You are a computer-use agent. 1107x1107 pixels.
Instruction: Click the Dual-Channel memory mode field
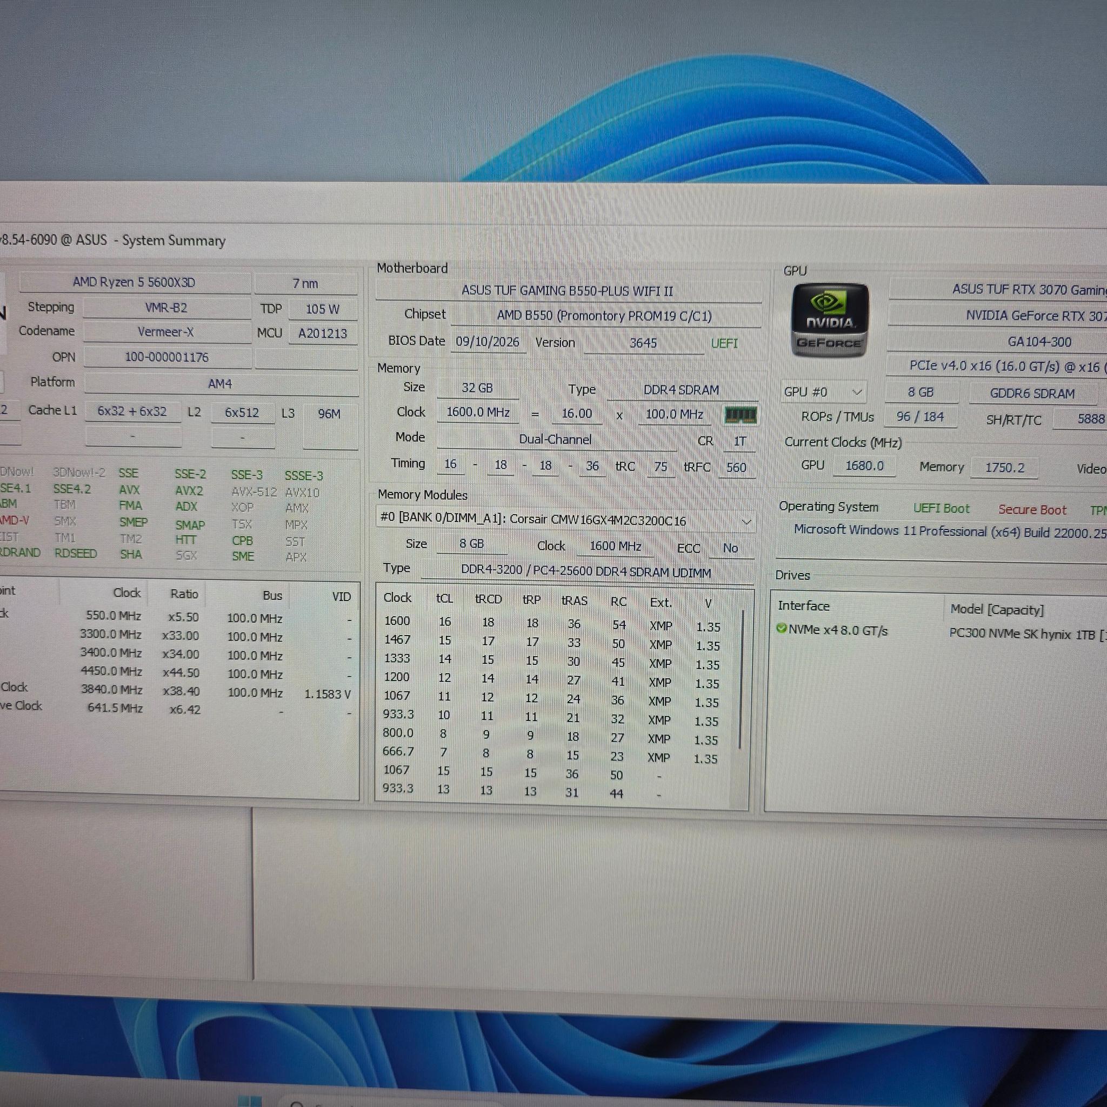point(556,439)
